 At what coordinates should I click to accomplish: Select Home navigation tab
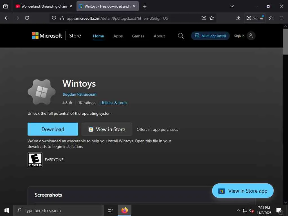click(98, 36)
